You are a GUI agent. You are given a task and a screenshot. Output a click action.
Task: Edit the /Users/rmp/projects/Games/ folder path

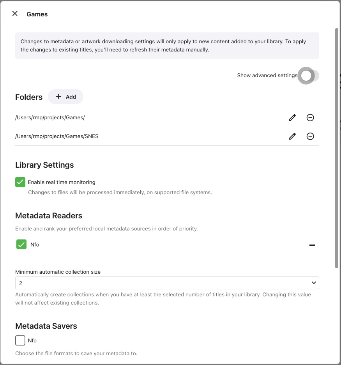292,117
